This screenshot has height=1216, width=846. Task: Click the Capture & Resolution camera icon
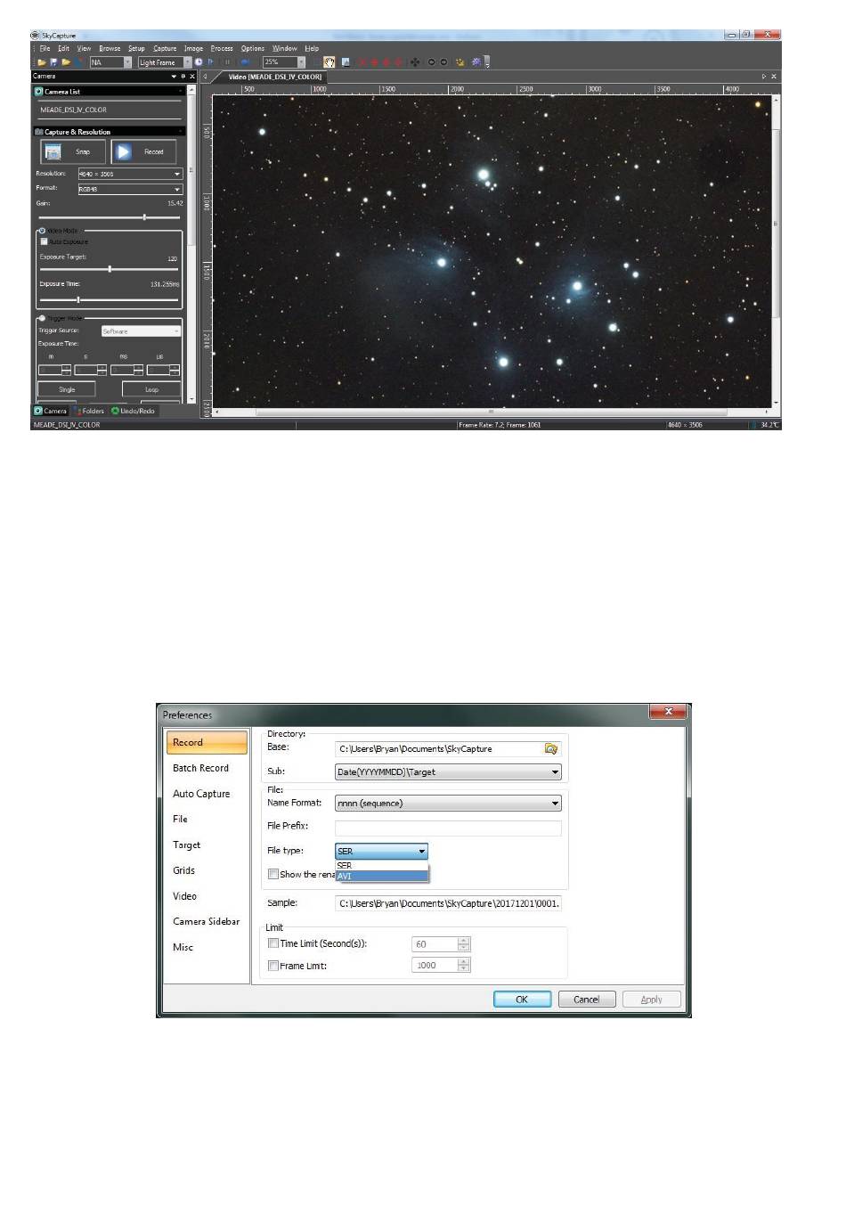click(x=39, y=132)
